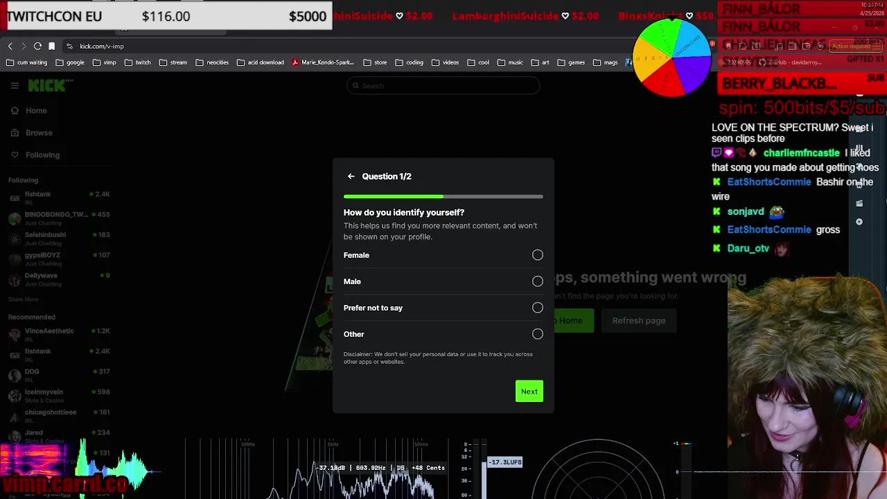The image size is (887, 499).
Task: Open the neocities bookmark folder
Action: point(212,62)
